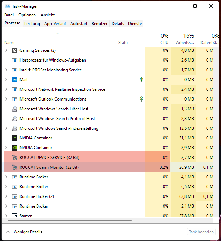Open the Optionen menu
The height and width of the screenshot is (241, 221).
27,15
